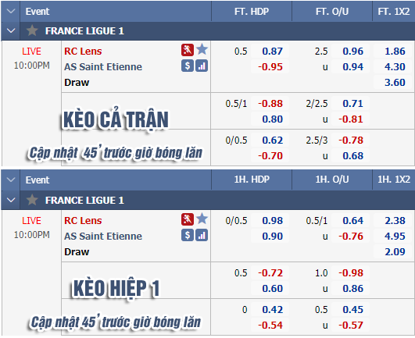The height and width of the screenshot is (338, 415).
Task: Select full-time RC Lens handicap odds 0.87
Action: (x=272, y=51)
